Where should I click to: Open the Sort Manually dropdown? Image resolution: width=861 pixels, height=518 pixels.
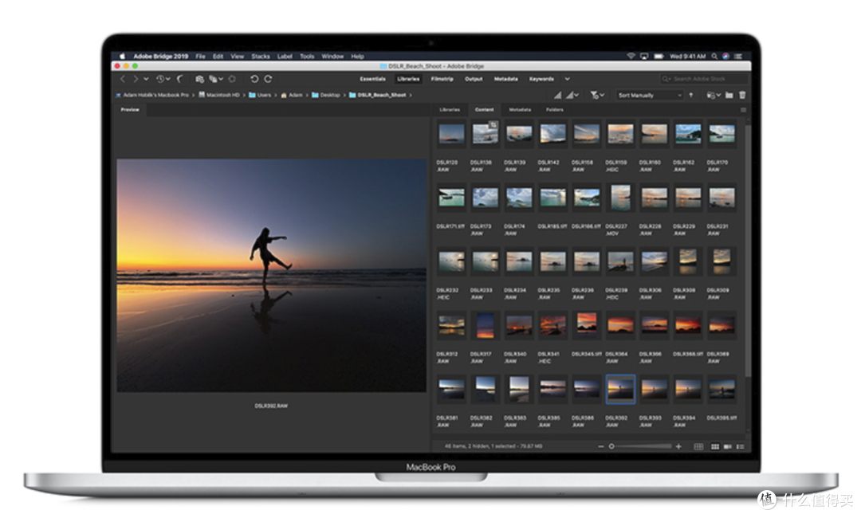[x=650, y=96]
